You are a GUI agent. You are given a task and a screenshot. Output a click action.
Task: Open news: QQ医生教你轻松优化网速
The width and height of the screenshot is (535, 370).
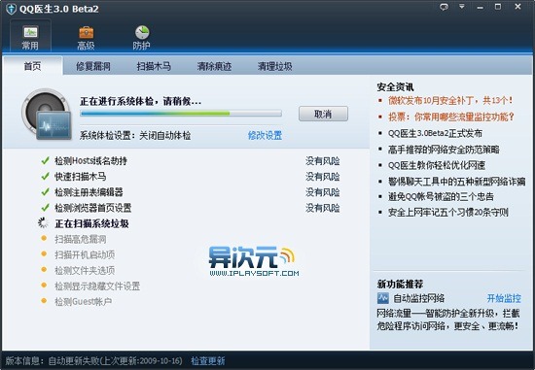click(x=437, y=165)
